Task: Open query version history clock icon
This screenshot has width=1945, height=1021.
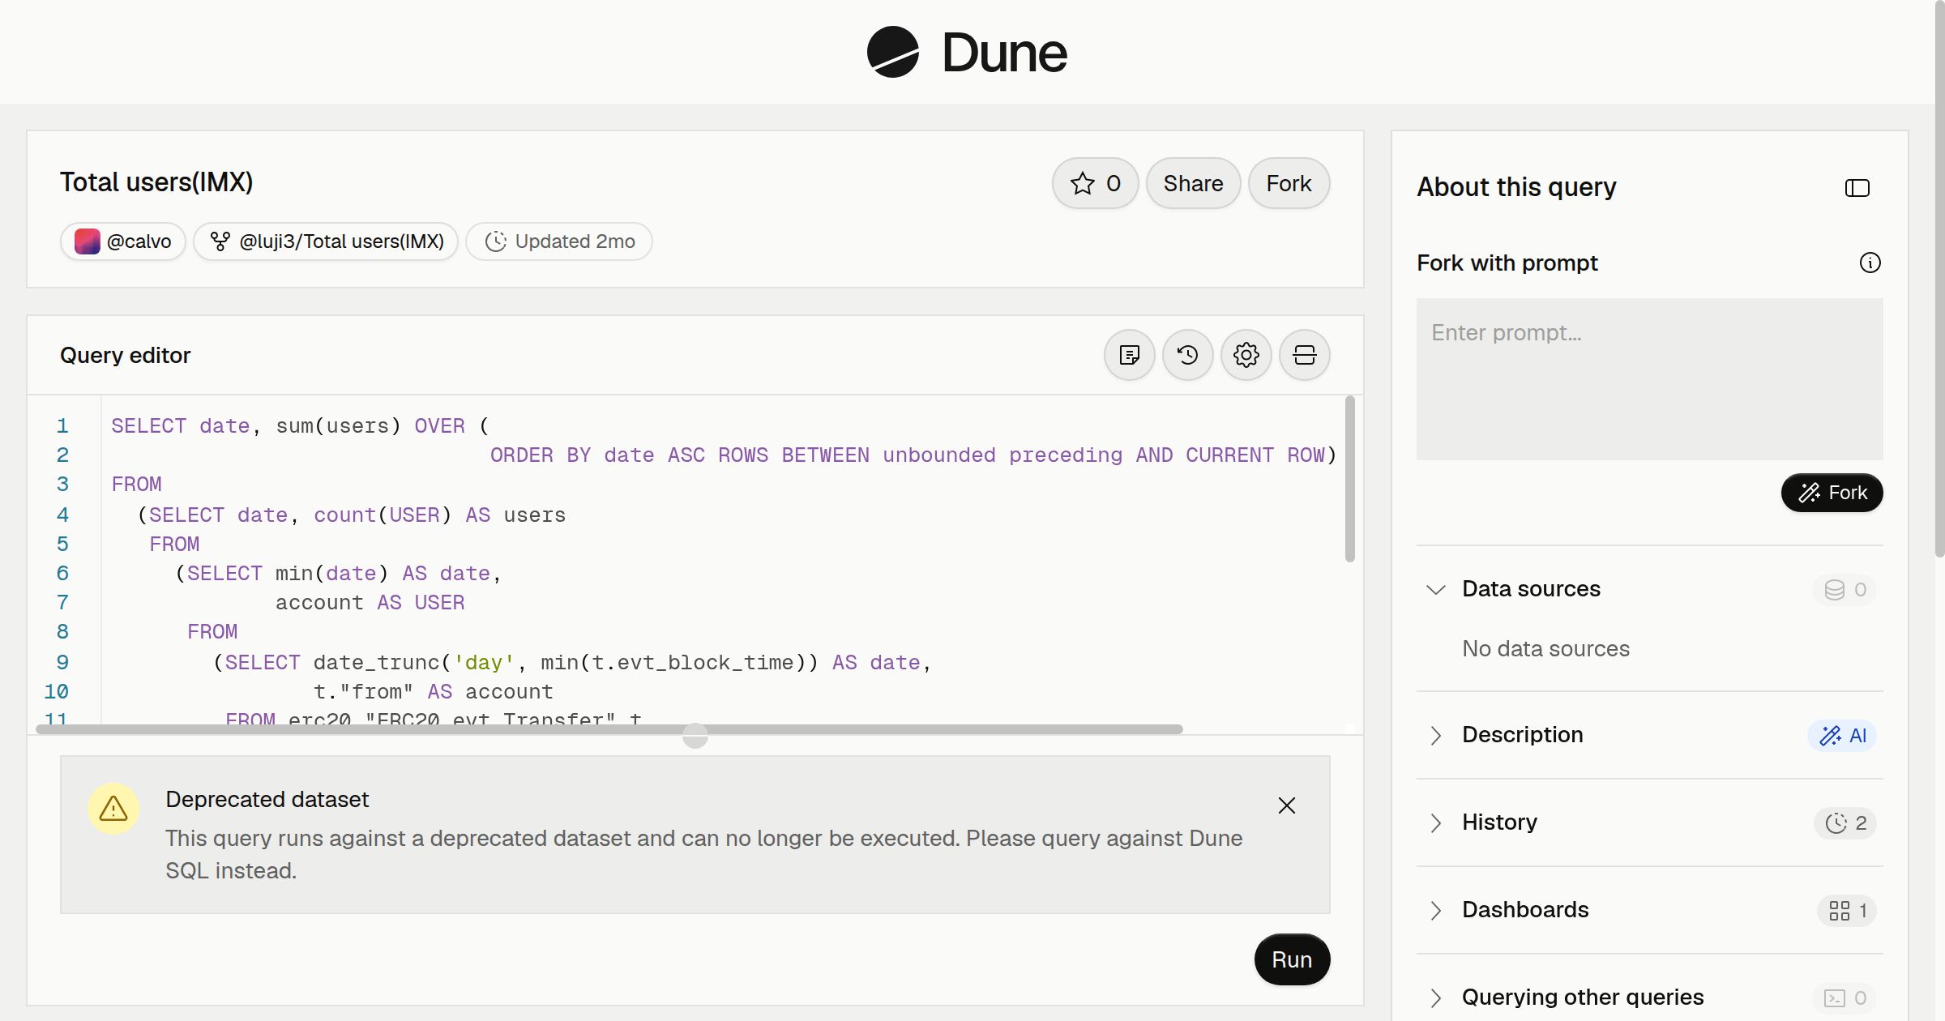Action: click(1187, 355)
